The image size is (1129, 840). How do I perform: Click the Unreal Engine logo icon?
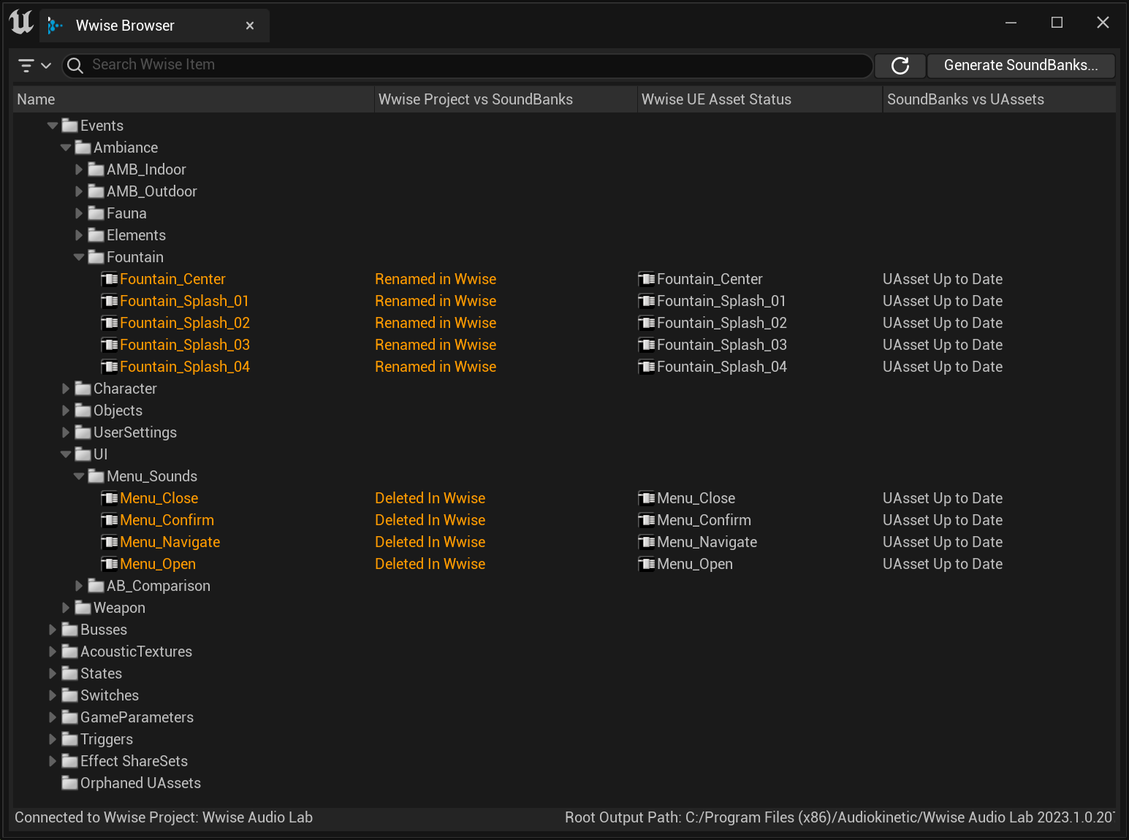pyautogui.click(x=21, y=23)
